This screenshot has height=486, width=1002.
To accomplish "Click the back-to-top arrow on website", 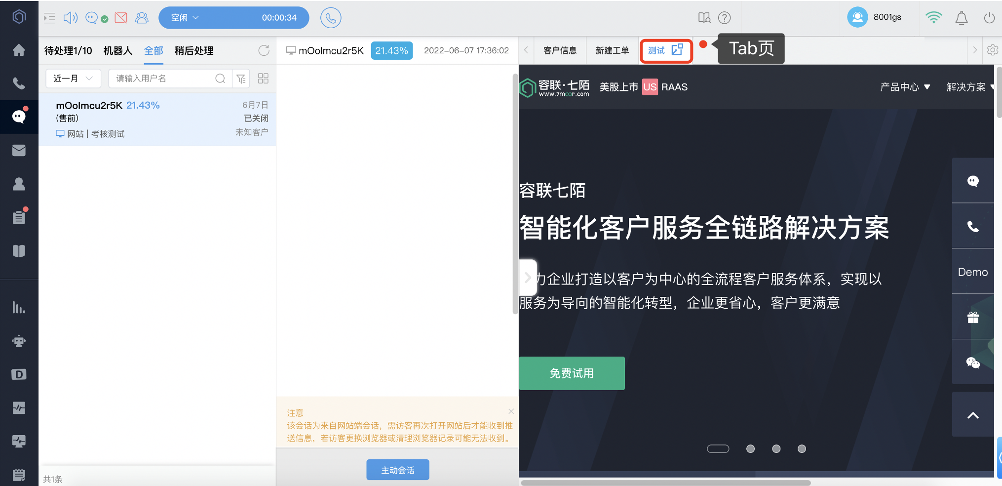I will pyautogui.click(x=973, y=415).
